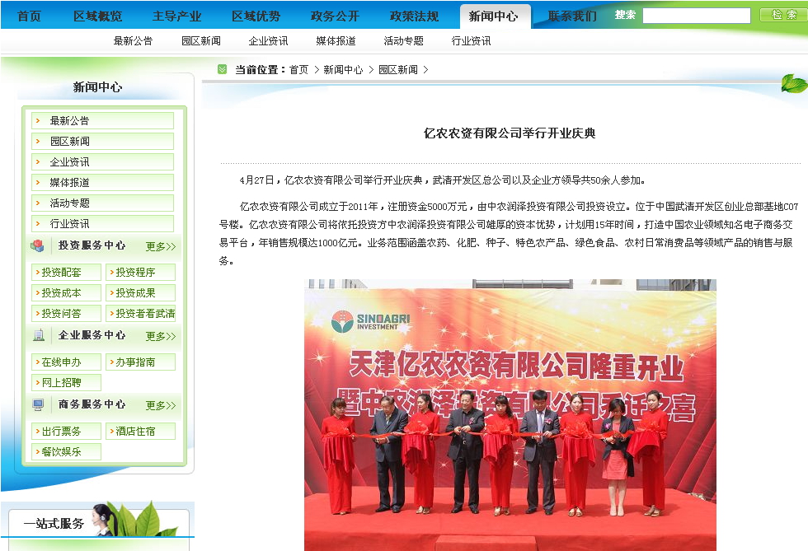Click the 企业服务中心 building icon
Screen dimensions: 808x551
click(x=39, y=336)
